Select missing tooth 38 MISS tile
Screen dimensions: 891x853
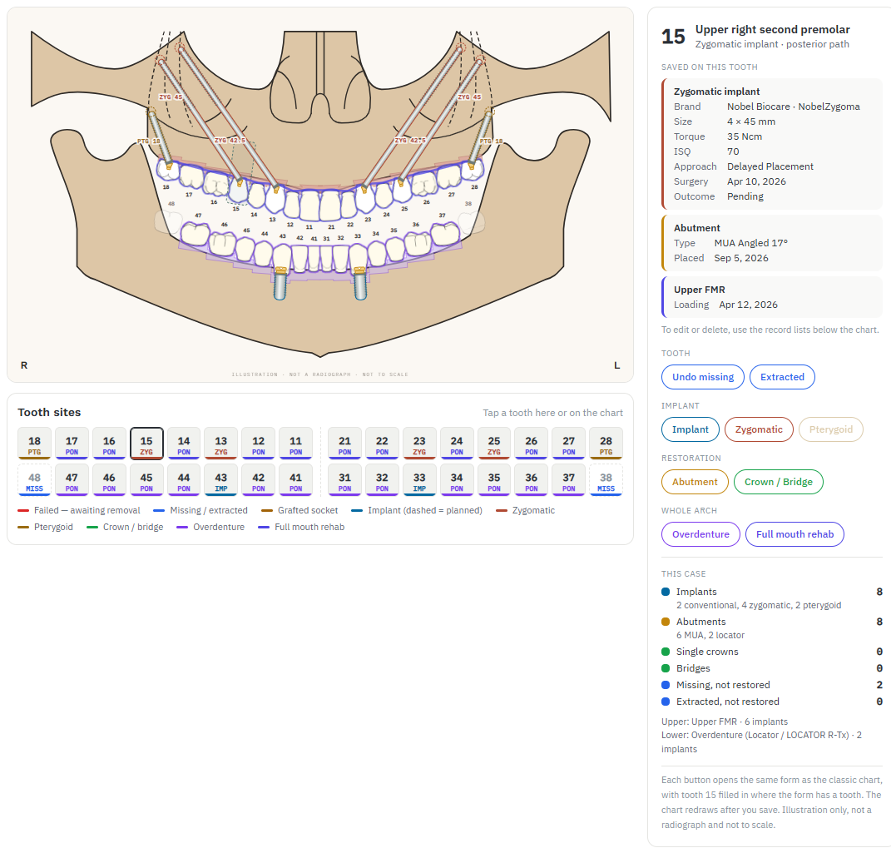[x=606, y=480]
